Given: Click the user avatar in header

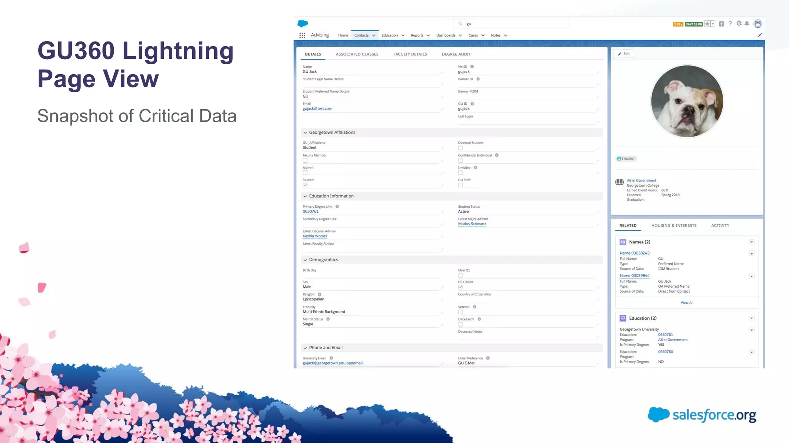Looking at the screenshot, I should pyautogui.click(x=758, y=24).
